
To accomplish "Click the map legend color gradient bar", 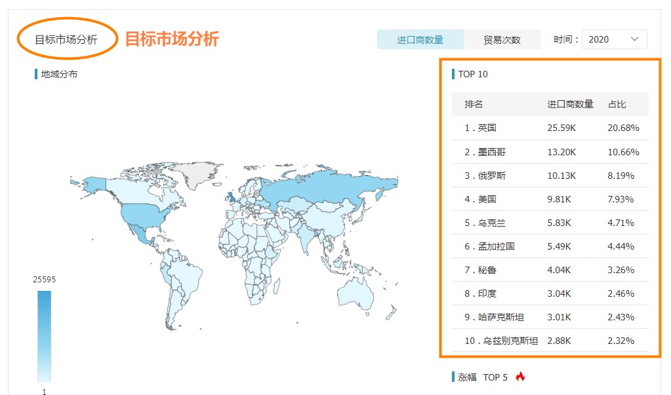I will pyautogui.click(x=44, y=337).
